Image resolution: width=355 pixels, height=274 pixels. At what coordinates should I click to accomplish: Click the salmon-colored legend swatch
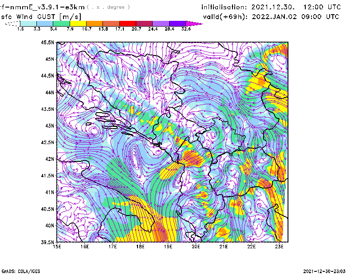point(111,23)
